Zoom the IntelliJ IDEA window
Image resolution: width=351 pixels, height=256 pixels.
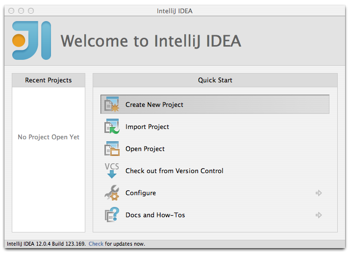point(31,11)
